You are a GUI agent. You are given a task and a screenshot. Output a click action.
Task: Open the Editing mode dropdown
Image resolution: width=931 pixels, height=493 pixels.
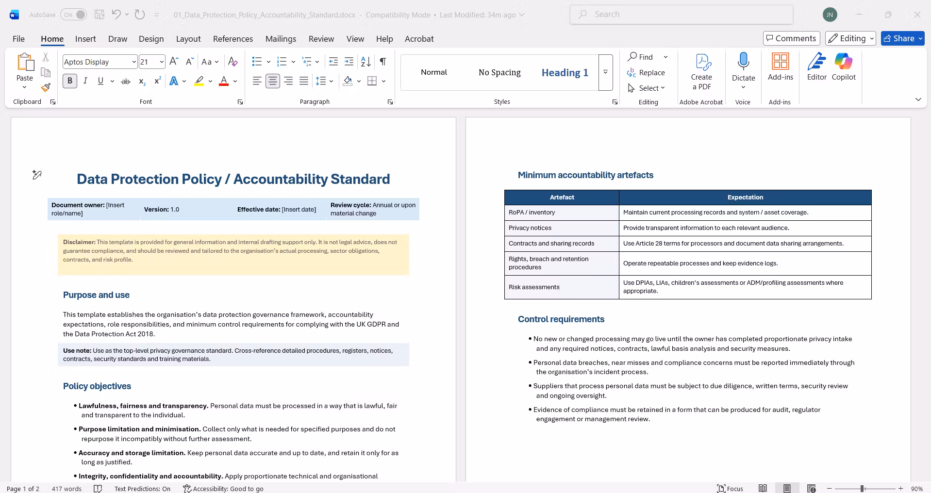[850, 38]
